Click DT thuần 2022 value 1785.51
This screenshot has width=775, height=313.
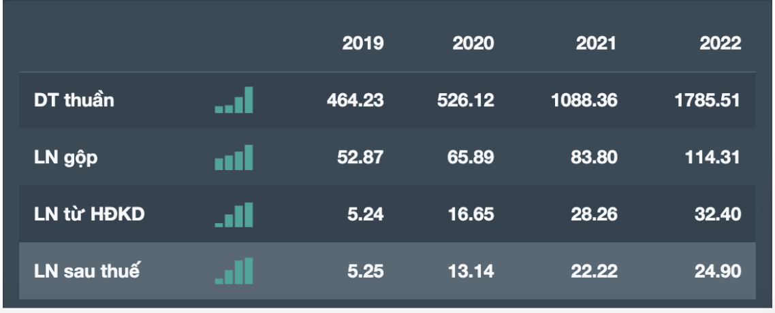(707, 101)
